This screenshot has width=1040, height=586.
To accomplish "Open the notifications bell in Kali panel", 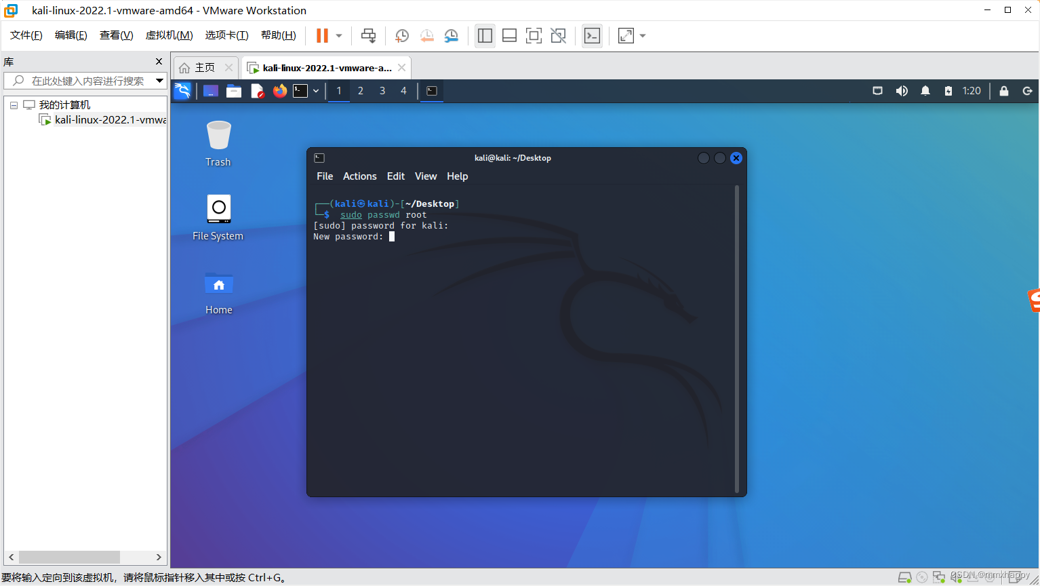I will tap(925, 91).
